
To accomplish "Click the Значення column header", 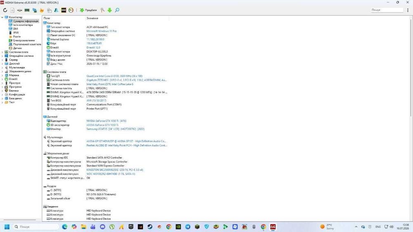I will coord(127,18).
